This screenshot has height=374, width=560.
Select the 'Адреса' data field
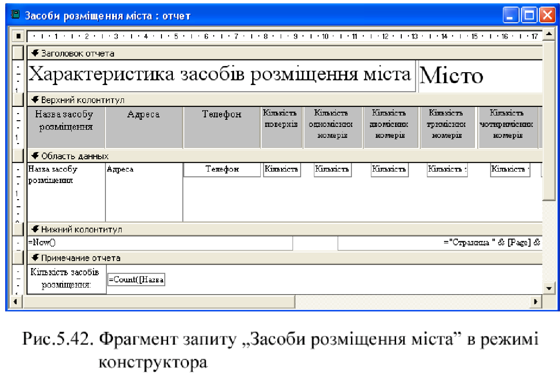click(144, 192)
